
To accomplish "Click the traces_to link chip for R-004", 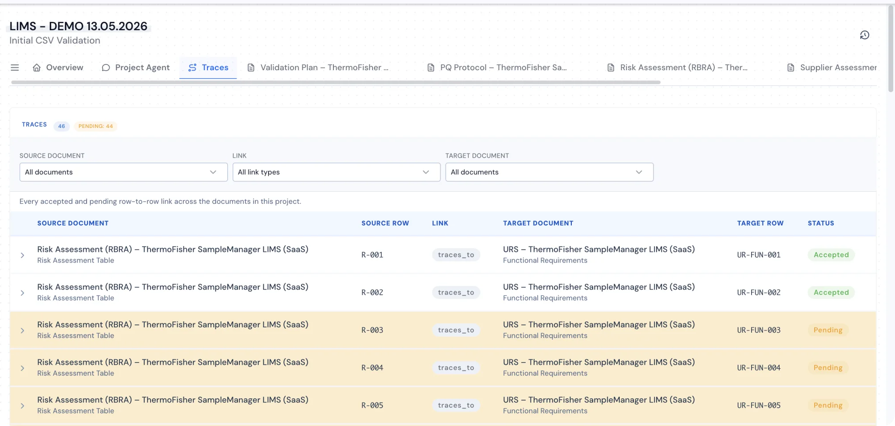I will (456, 368).
